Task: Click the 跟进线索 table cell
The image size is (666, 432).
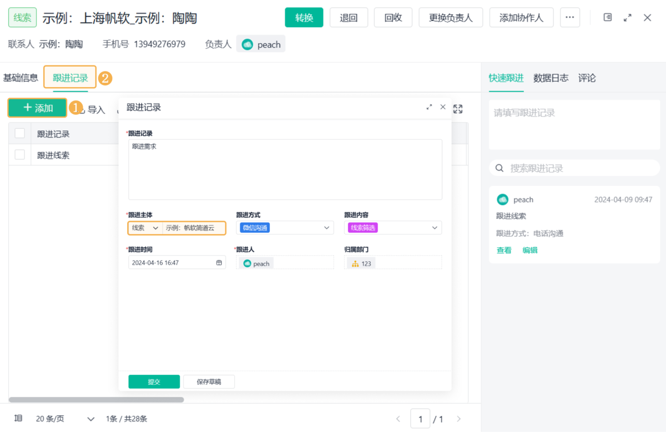Action: tap(53, 155)
